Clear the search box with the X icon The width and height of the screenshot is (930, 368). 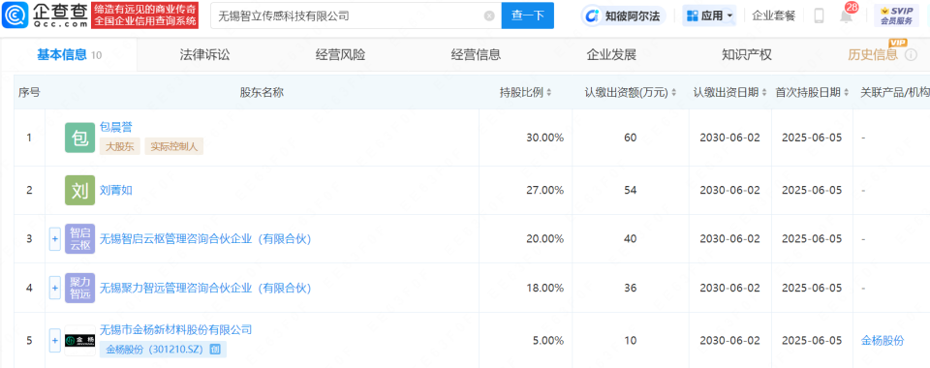[x=489, y=16]
